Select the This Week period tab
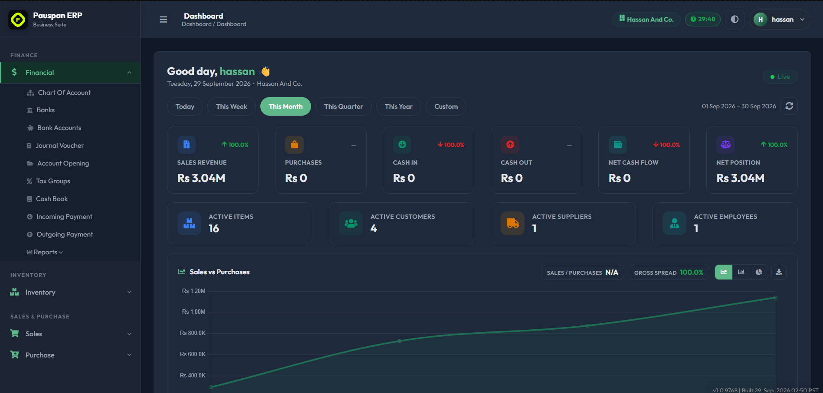Screen dimensions: 823x393 pos(232,107)
